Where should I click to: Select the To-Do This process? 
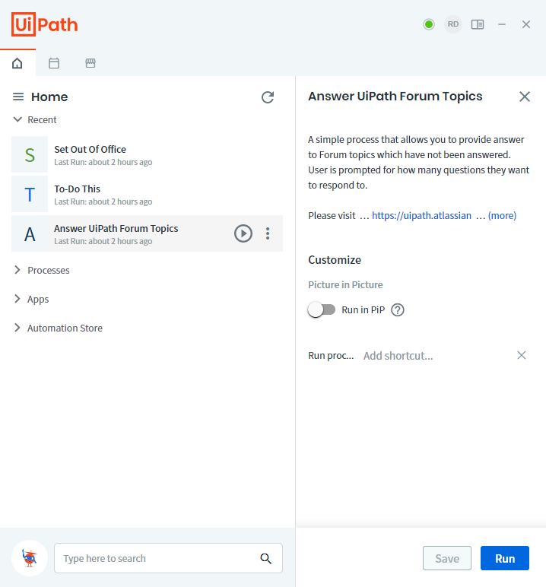click(148, 194)
